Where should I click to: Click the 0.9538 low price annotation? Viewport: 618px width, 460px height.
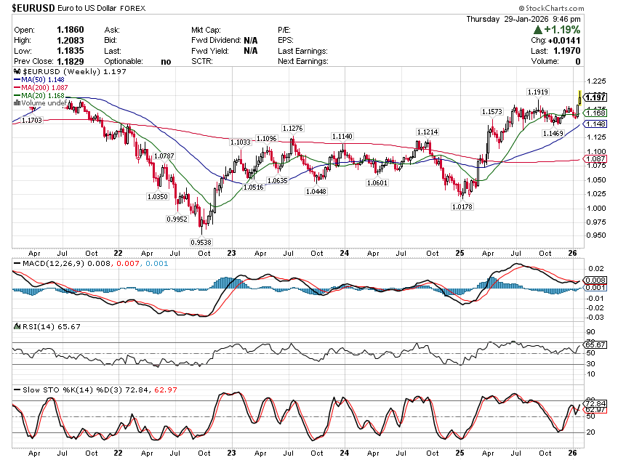tap(201, 243)
